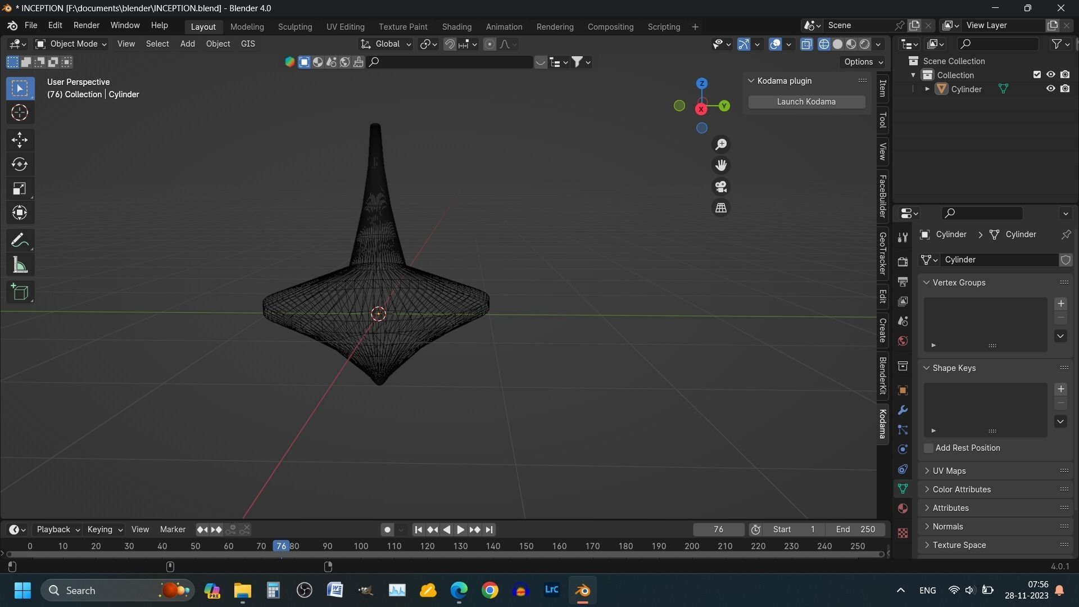
Task: Click the timeline horizontal scrollbar
Action: coord(444,554)
